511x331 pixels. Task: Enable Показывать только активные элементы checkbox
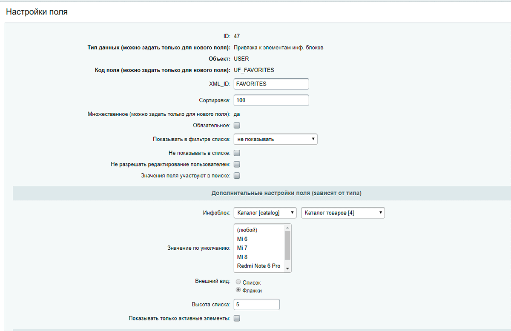[x=237, y=318]
